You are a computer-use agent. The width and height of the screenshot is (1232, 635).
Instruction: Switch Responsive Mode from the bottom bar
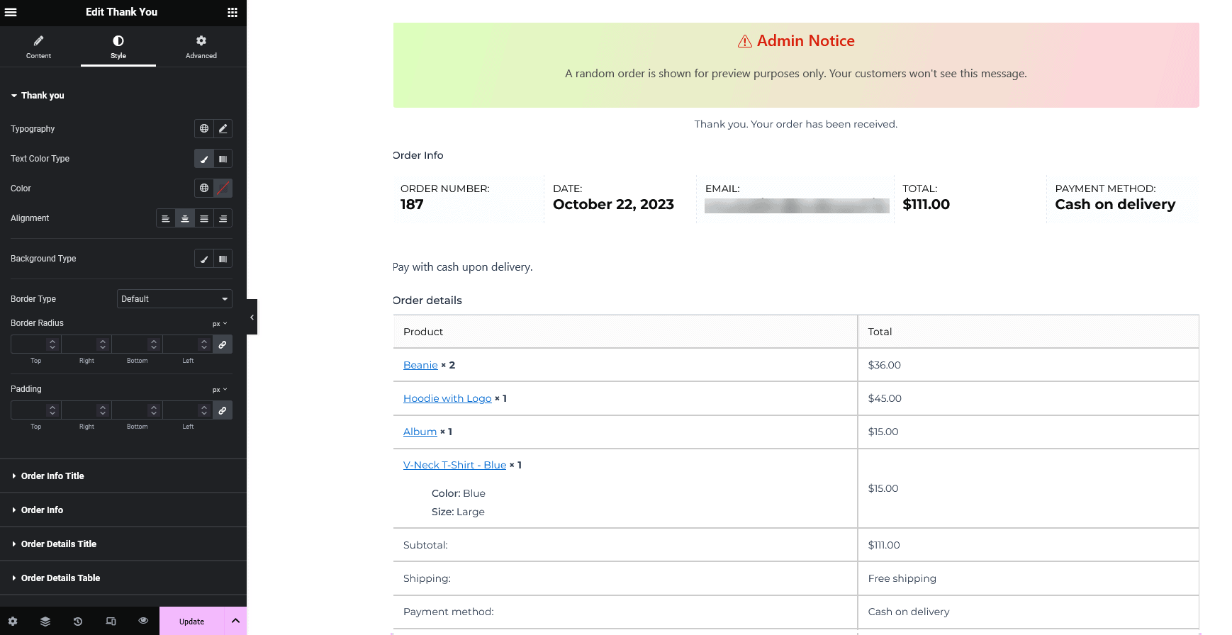coord(111,622)
